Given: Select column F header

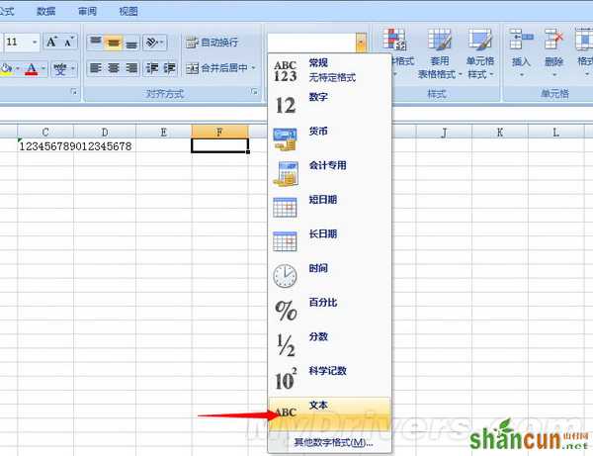Looking at the screenshot, I should coord(219,133).
